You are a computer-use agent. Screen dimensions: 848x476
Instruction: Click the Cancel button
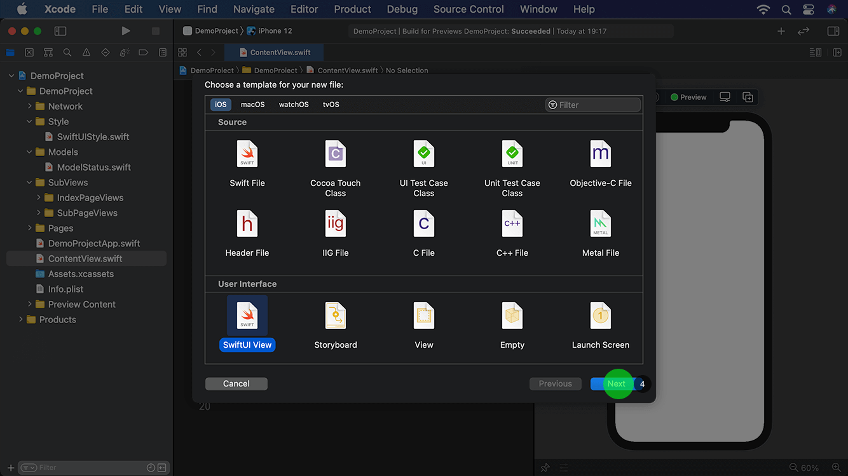click(236, 383)
